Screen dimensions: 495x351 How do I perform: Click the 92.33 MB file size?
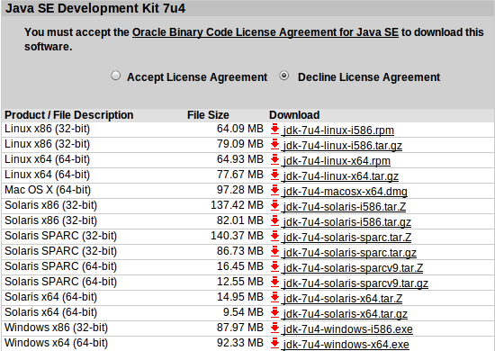point(240,343)
